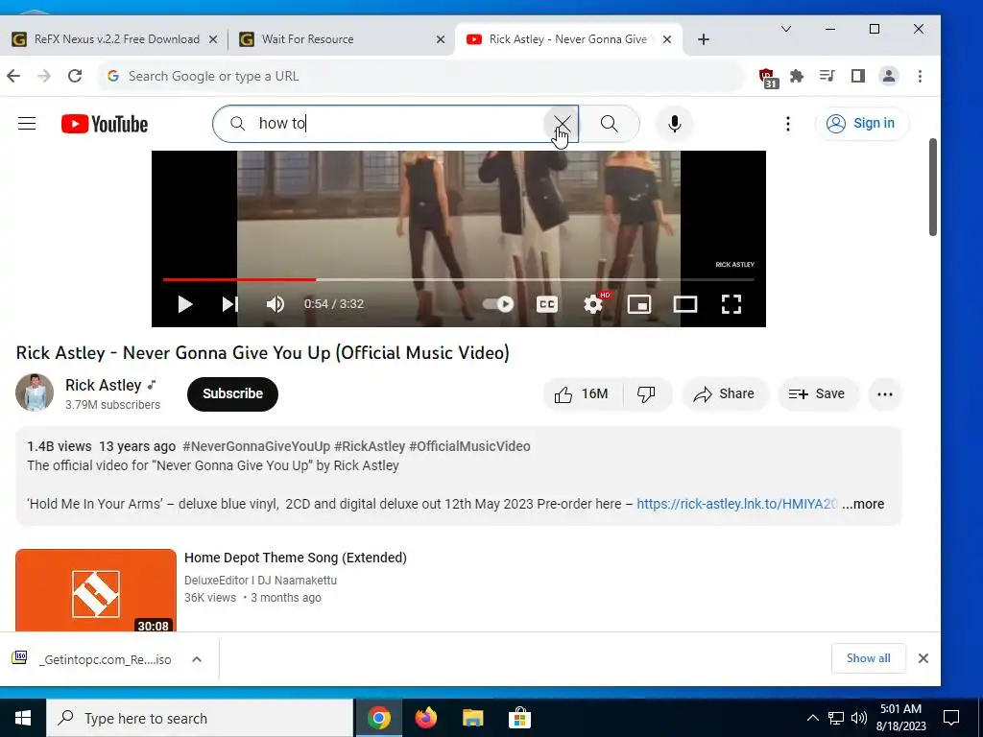This screenshot has height=737, width=983.
Task: Click the page vertical scrollbar
Action: (933, 187)
